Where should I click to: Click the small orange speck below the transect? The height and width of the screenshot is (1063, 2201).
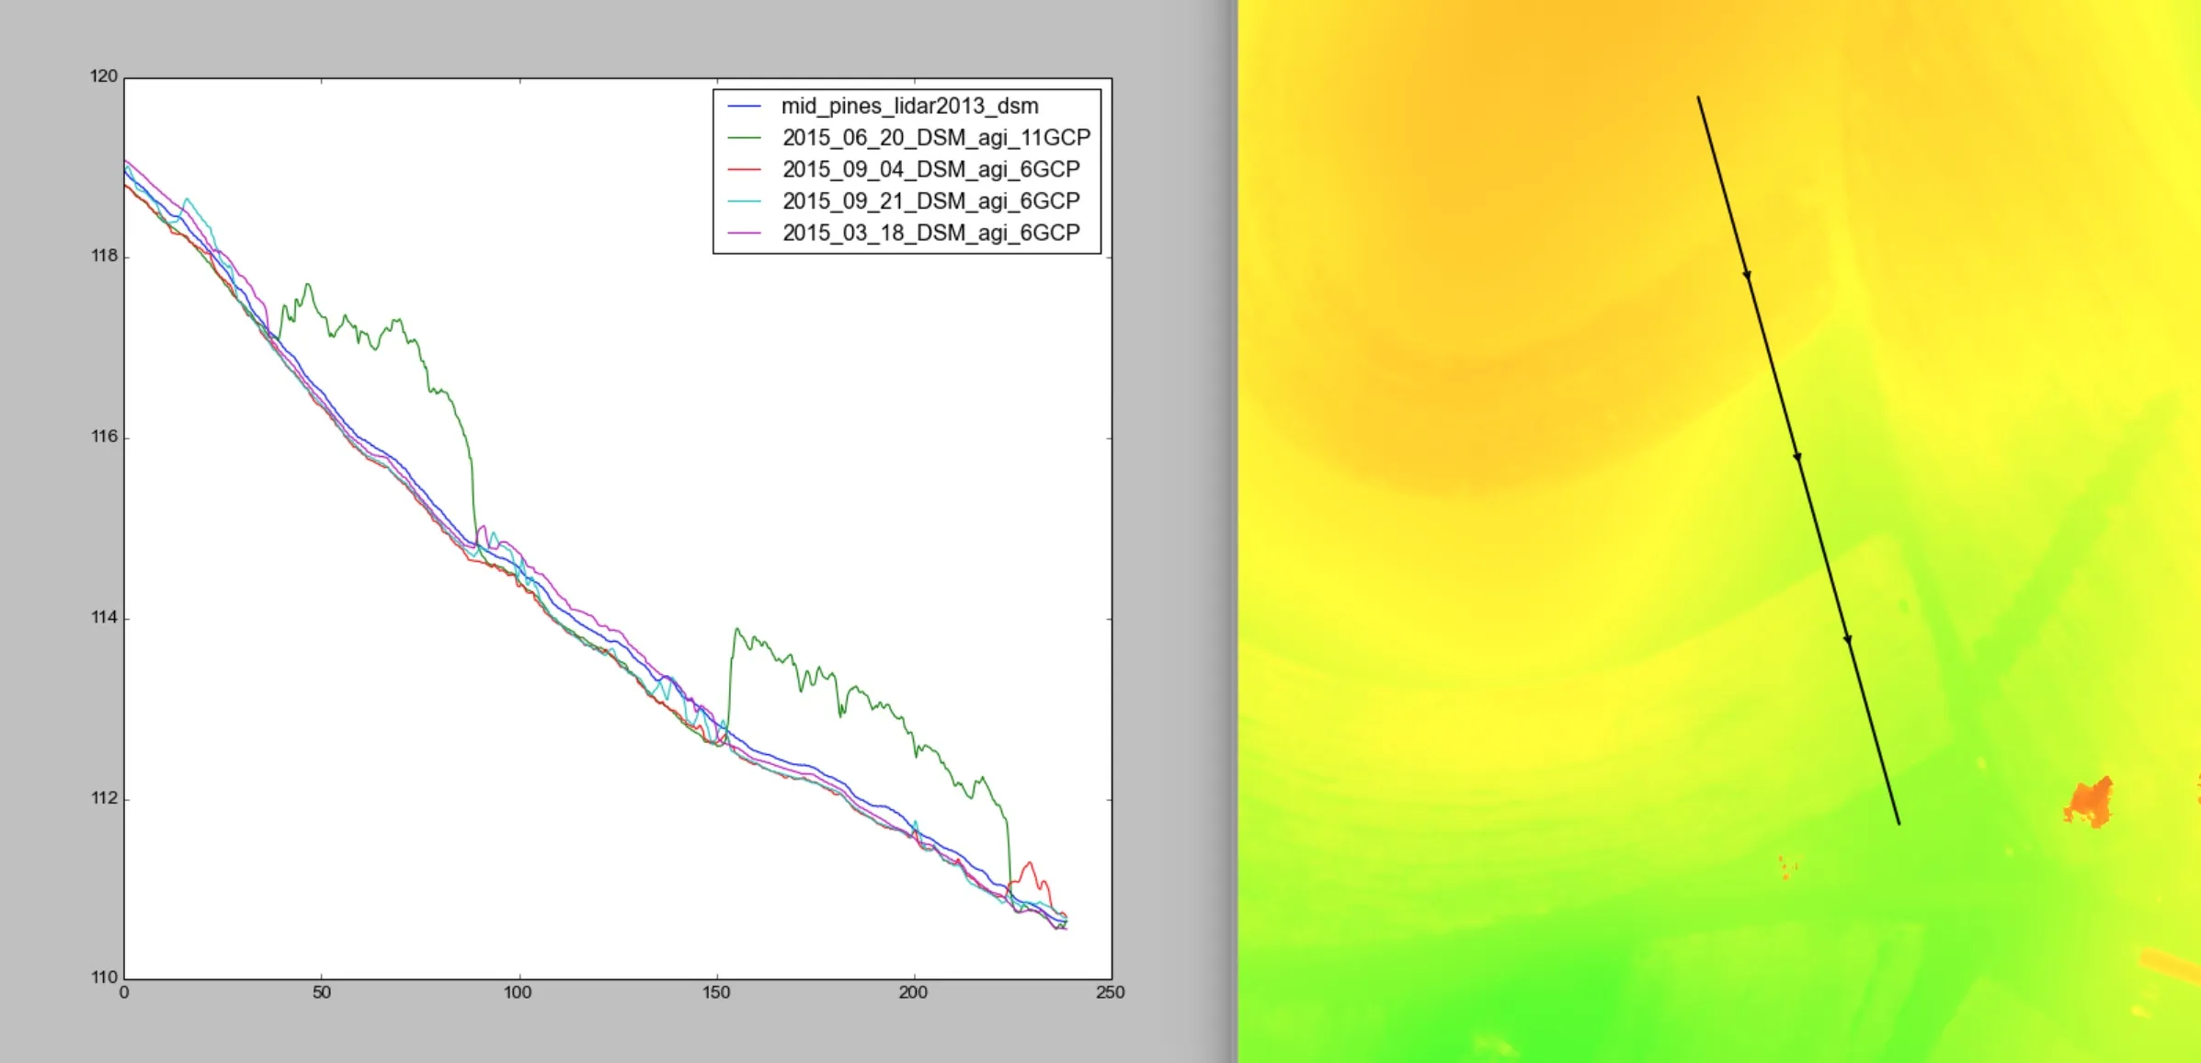1787,866
